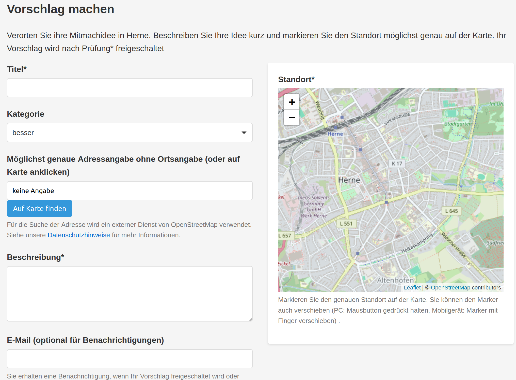The height and width of the screenshot is (380, 516).
Task: Click the Beschreibung textarea resize handle
Action: point(250,319)
